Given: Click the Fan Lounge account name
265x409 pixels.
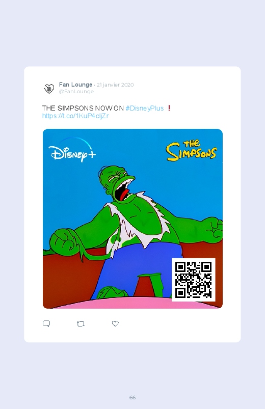Looking at the screenshot, I should (75, 85).
